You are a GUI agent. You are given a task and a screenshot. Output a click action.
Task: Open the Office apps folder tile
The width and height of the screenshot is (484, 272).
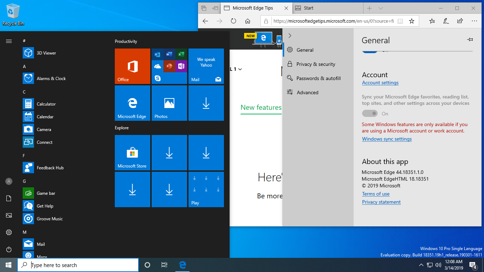(169, 66)
